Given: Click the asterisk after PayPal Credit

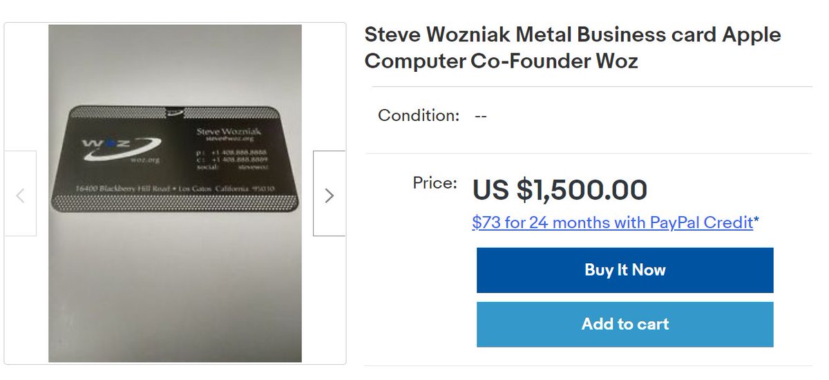Looking at the screenshot, I should pos(756,221).
